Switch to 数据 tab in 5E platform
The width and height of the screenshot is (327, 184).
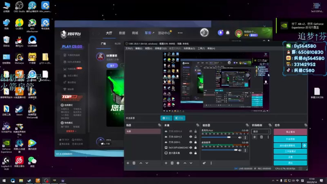pos(122,33)
